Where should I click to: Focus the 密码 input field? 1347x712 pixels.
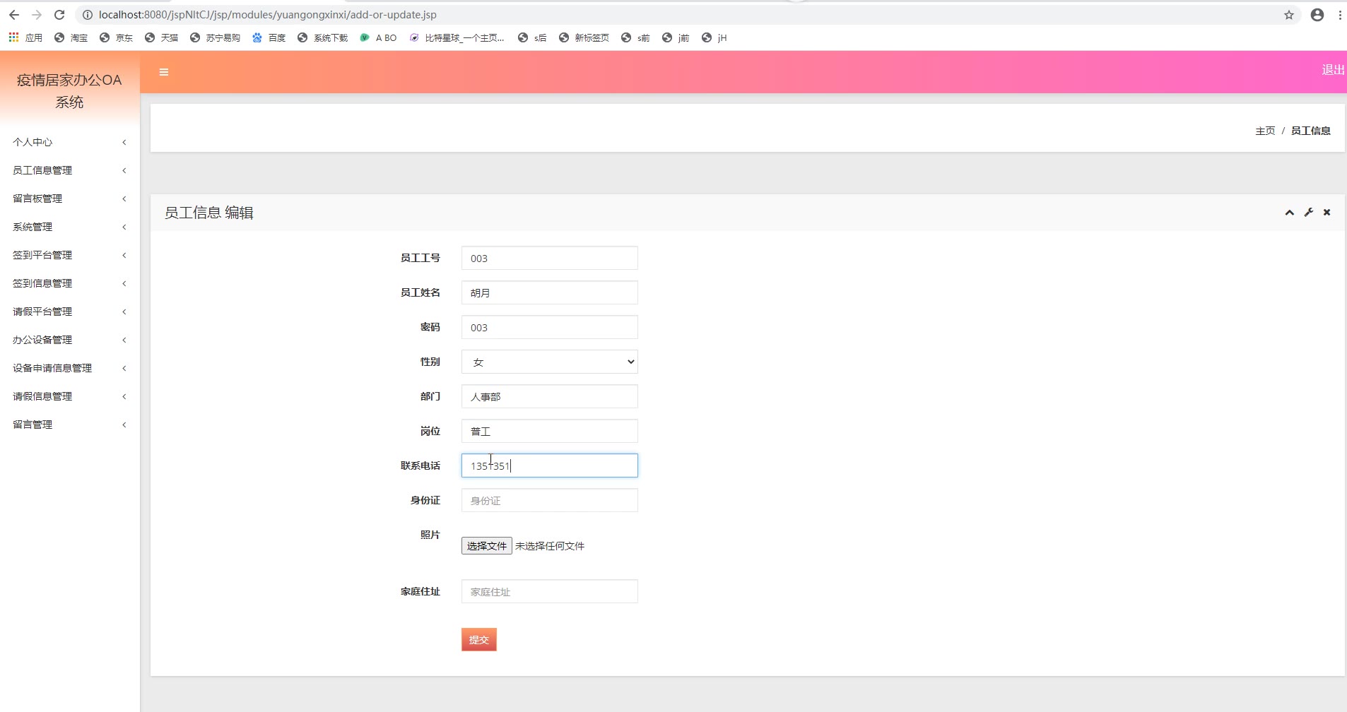[x=550, y=327]
